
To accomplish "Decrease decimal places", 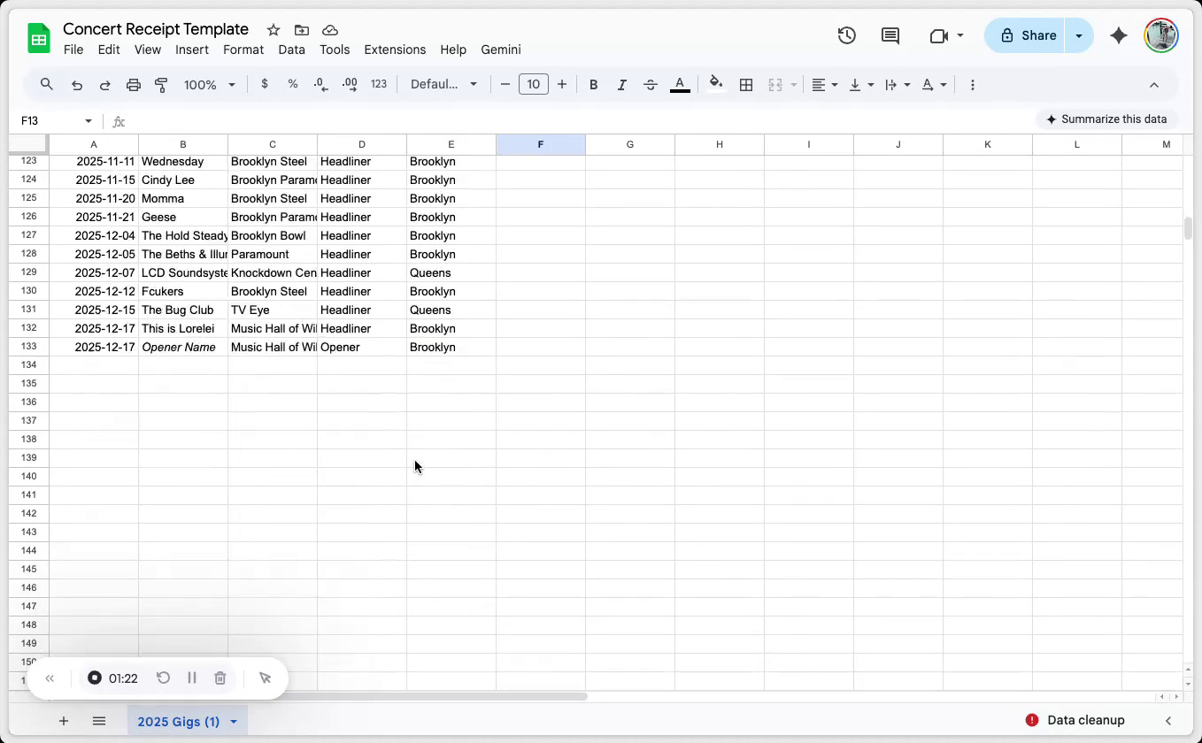I will coord(321,85).
